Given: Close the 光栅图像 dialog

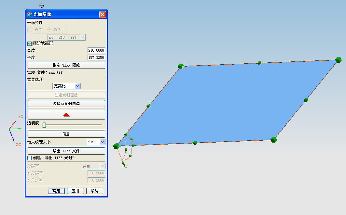Looking at the screenshot, I should 103,14.
